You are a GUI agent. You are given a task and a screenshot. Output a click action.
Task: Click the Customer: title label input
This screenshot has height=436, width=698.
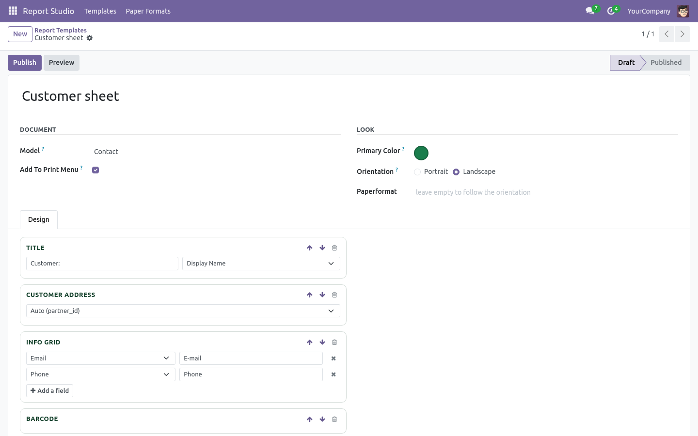coord(102,264)
